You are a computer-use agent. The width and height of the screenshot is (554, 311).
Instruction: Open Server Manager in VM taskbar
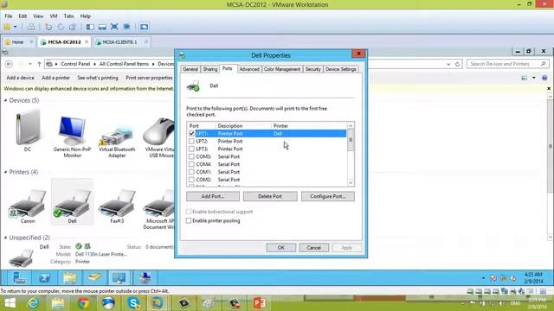pos(19,278)
